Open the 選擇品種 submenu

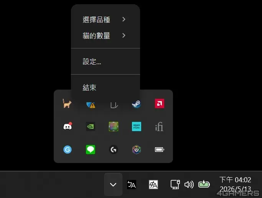(x=105, y=20)
